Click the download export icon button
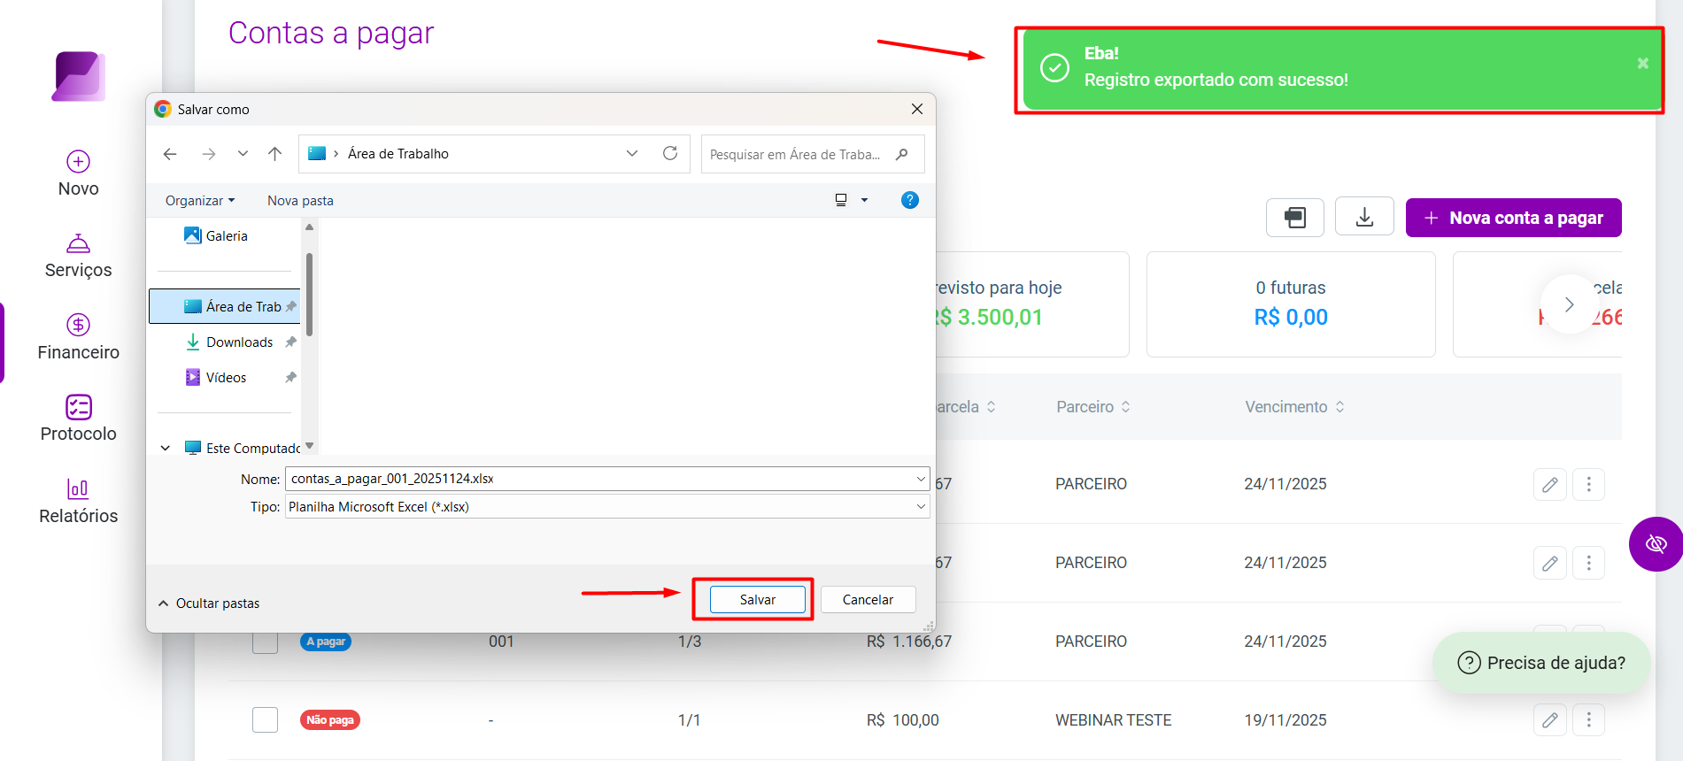The height and width of the screenshot is (761, 1683). tap(1364, 217)
